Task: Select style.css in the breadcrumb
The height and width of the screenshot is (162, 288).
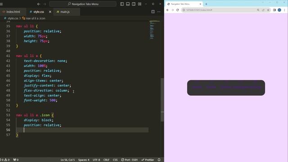Action: (x=13, y=18)
